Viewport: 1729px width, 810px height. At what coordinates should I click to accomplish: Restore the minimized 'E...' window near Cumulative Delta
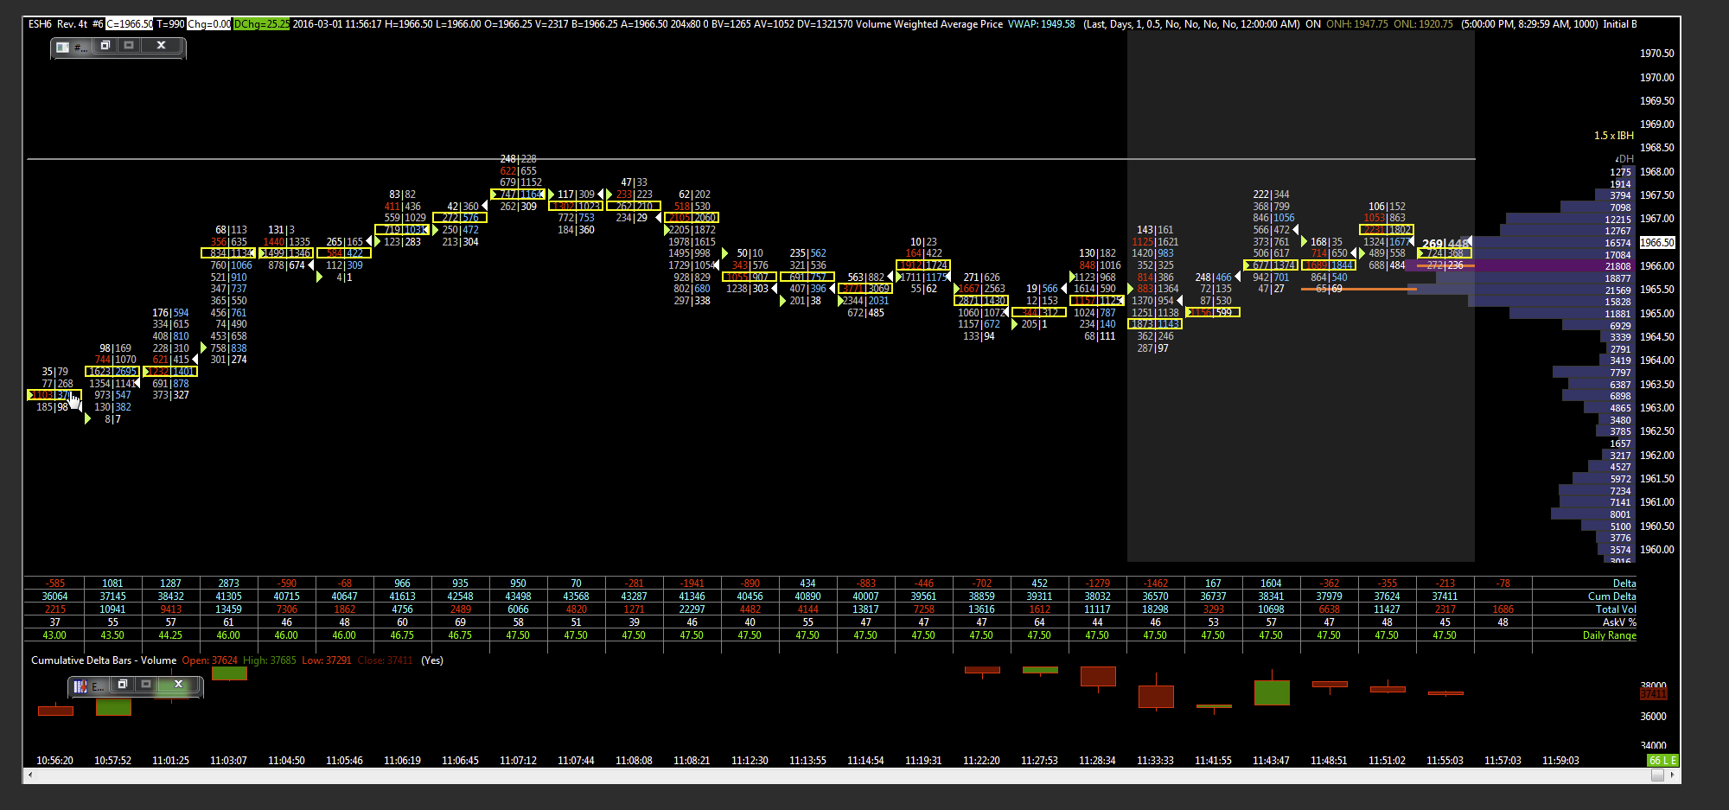click(123, 685)
